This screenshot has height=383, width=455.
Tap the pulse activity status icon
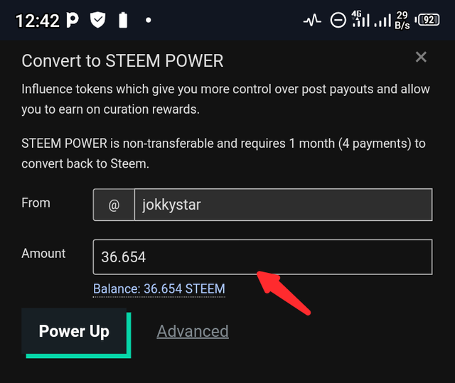312,21
